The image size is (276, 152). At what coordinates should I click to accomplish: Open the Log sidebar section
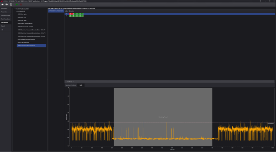click(x=2, y=30)
